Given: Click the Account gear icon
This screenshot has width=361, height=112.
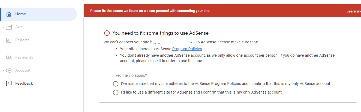Looking at the screenshot, I should [9, 71].
